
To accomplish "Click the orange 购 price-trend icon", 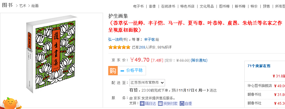I will click(x=113, y=71).
